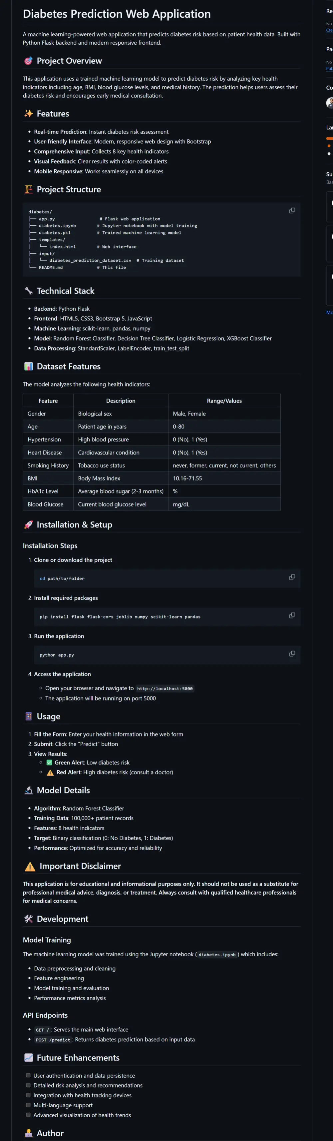Click the orange languages bar
The image size is (333, 1141).
click(x=329, y=138)
